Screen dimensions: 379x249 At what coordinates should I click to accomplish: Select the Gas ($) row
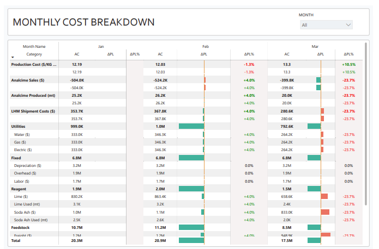point(186,142)
